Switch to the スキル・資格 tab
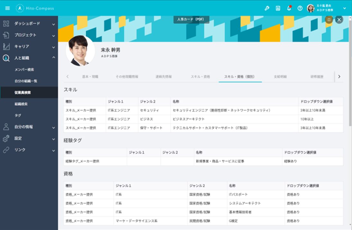This screenshot has height=230, width=352. coord(200,77)
